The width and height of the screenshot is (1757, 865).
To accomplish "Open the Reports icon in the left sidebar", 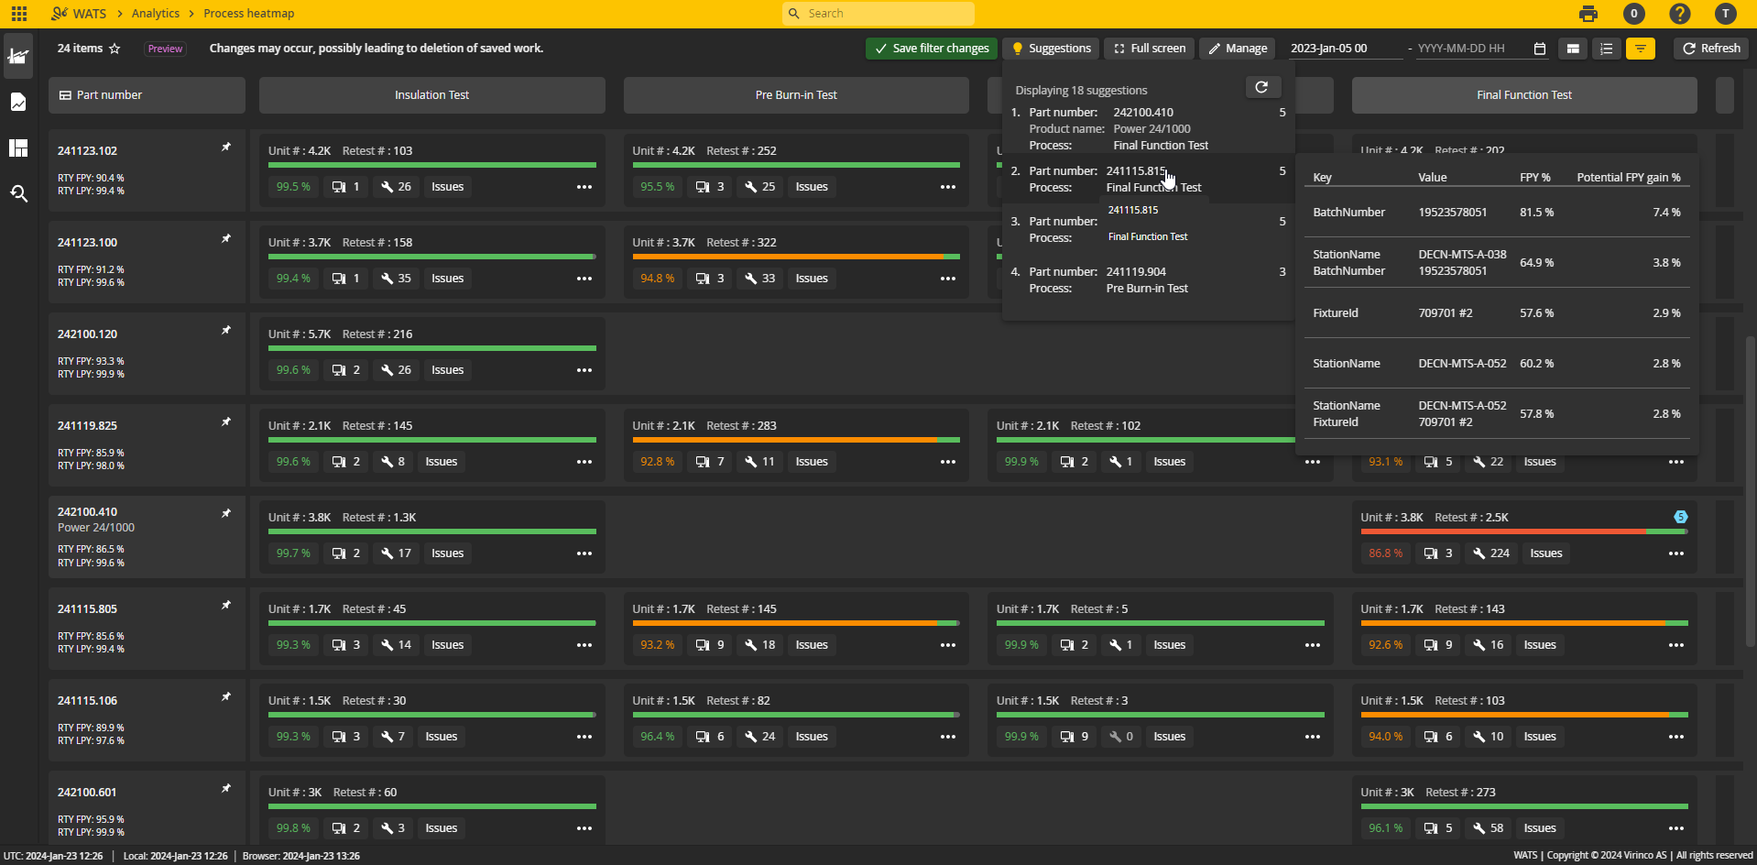I will [18, 102].
